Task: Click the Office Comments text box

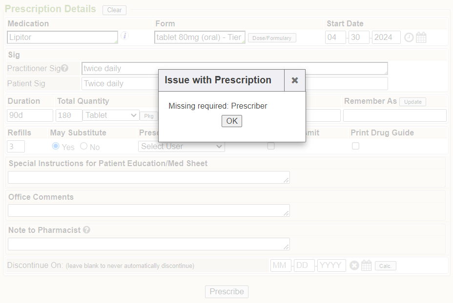Action: [x=148, y=210]
